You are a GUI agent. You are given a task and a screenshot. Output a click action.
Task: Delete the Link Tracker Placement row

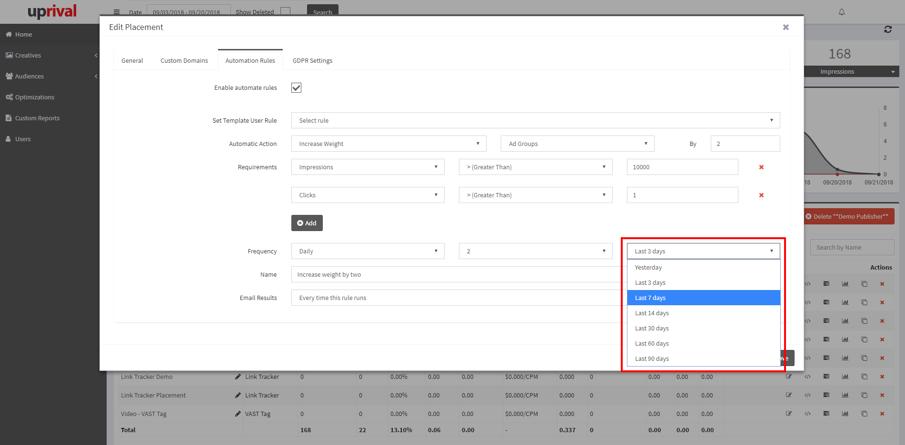click(882, 395)
